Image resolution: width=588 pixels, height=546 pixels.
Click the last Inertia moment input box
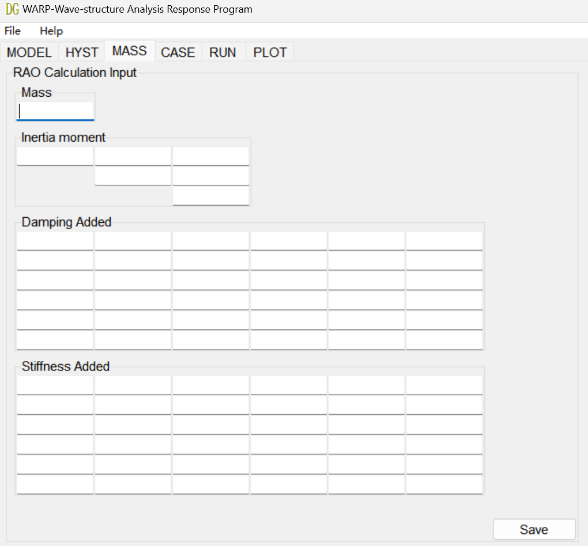coord(210,195)
